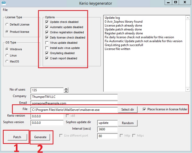Select the Default License radio button
The image size is (192, 153).
coord(7,24)
